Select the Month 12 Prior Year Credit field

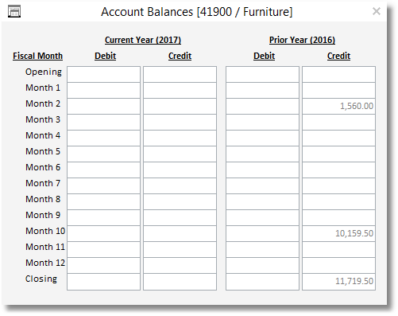coord(338,265)
